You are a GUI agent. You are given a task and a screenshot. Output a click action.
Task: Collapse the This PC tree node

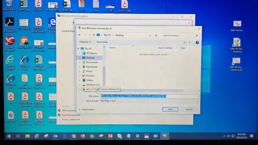[x=78, y=49]
